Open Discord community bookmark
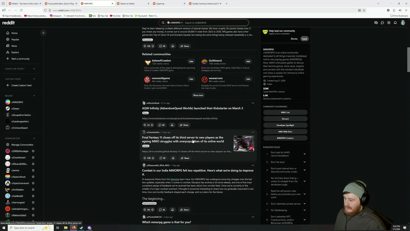 click(x=285, y=119)
